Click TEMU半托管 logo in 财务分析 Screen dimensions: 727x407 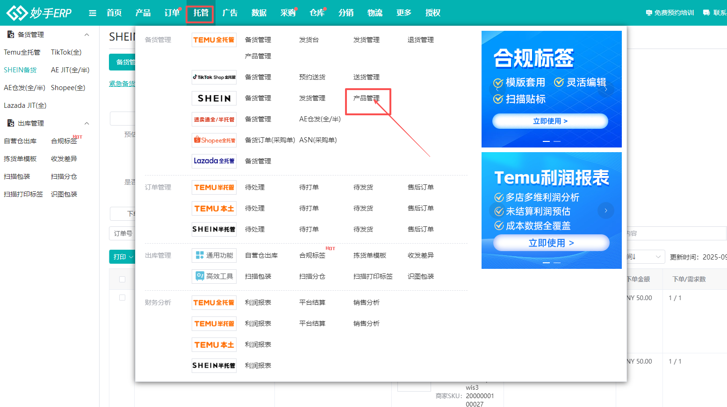tap(214, 323)
